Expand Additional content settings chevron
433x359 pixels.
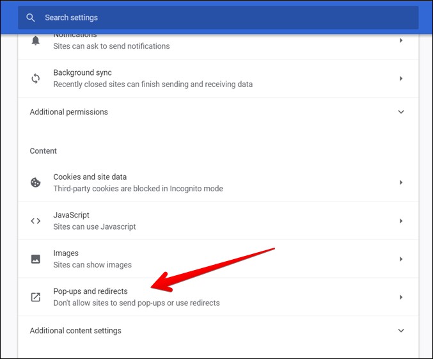pyautogui.click(x=401, y=331)
